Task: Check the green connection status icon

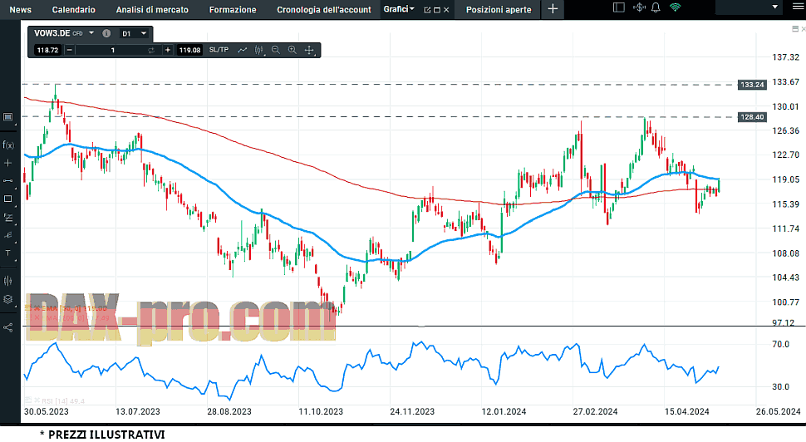Action: (676, 7)
